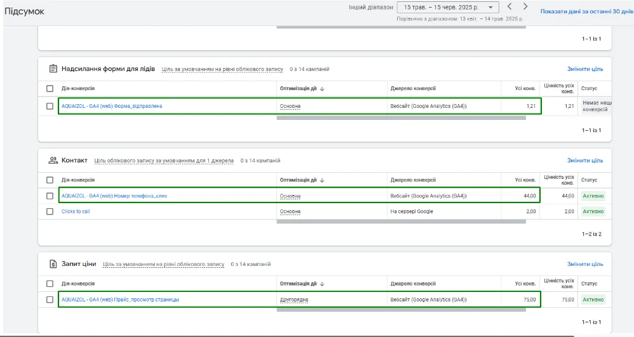This screenshot has width=634, height=337.
Task: Show data for the last 30 days
Action: point(587,11)
